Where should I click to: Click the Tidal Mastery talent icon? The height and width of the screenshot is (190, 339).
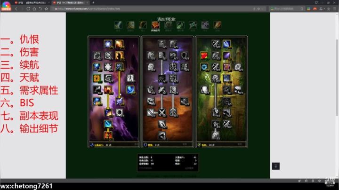(x=226, y=79)
